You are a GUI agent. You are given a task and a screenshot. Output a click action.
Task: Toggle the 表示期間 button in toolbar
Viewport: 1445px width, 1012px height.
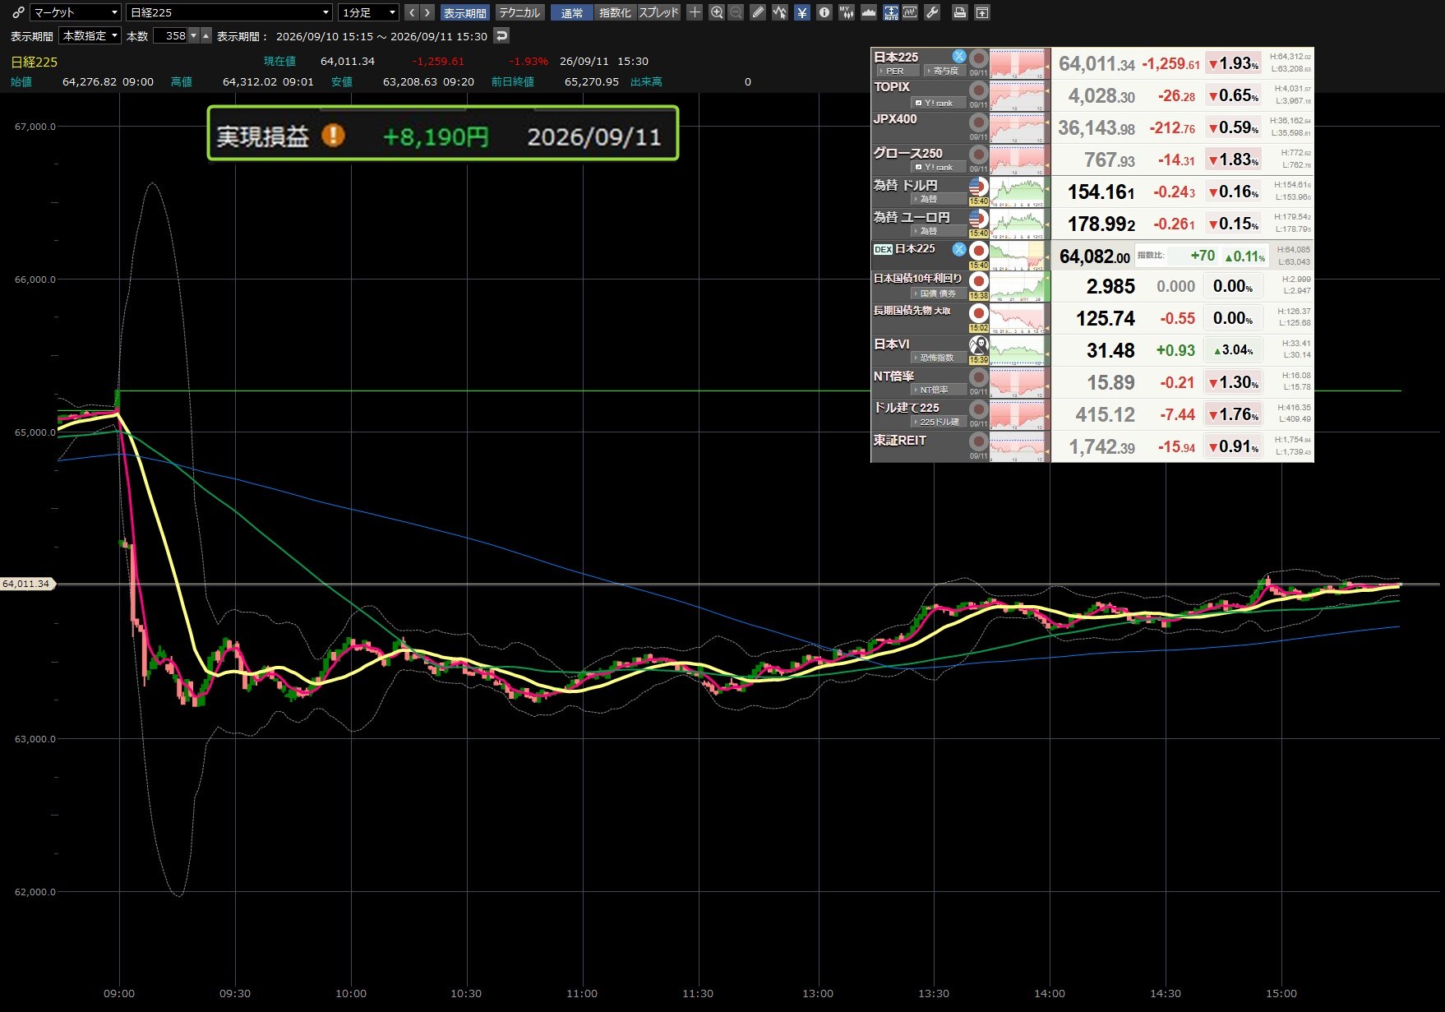coord(465,12)
